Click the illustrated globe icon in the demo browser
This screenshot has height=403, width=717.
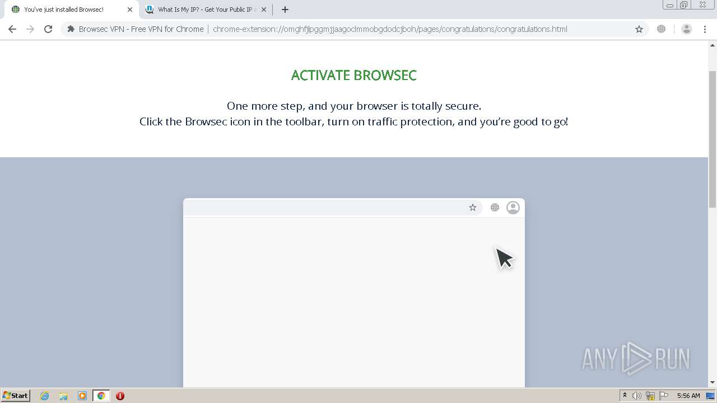495,208
